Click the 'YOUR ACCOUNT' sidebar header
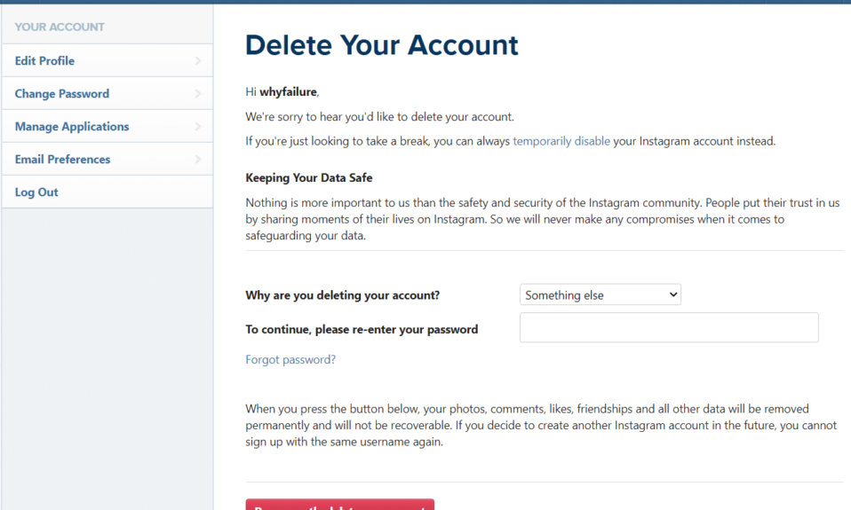This screenshot has height=510, width=851. pyautogui.click(x=60, y=27)
